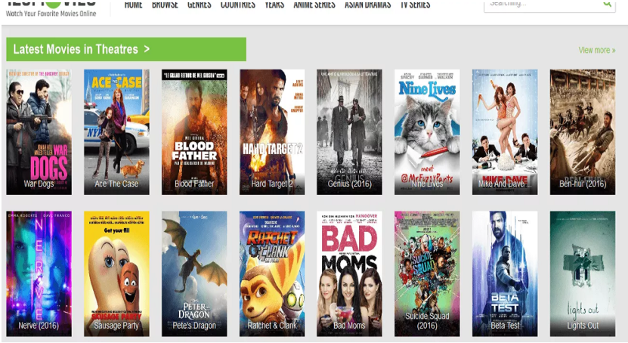628x343 pixels.
Task: Open the Countries menu
Action: coord(237,5)
